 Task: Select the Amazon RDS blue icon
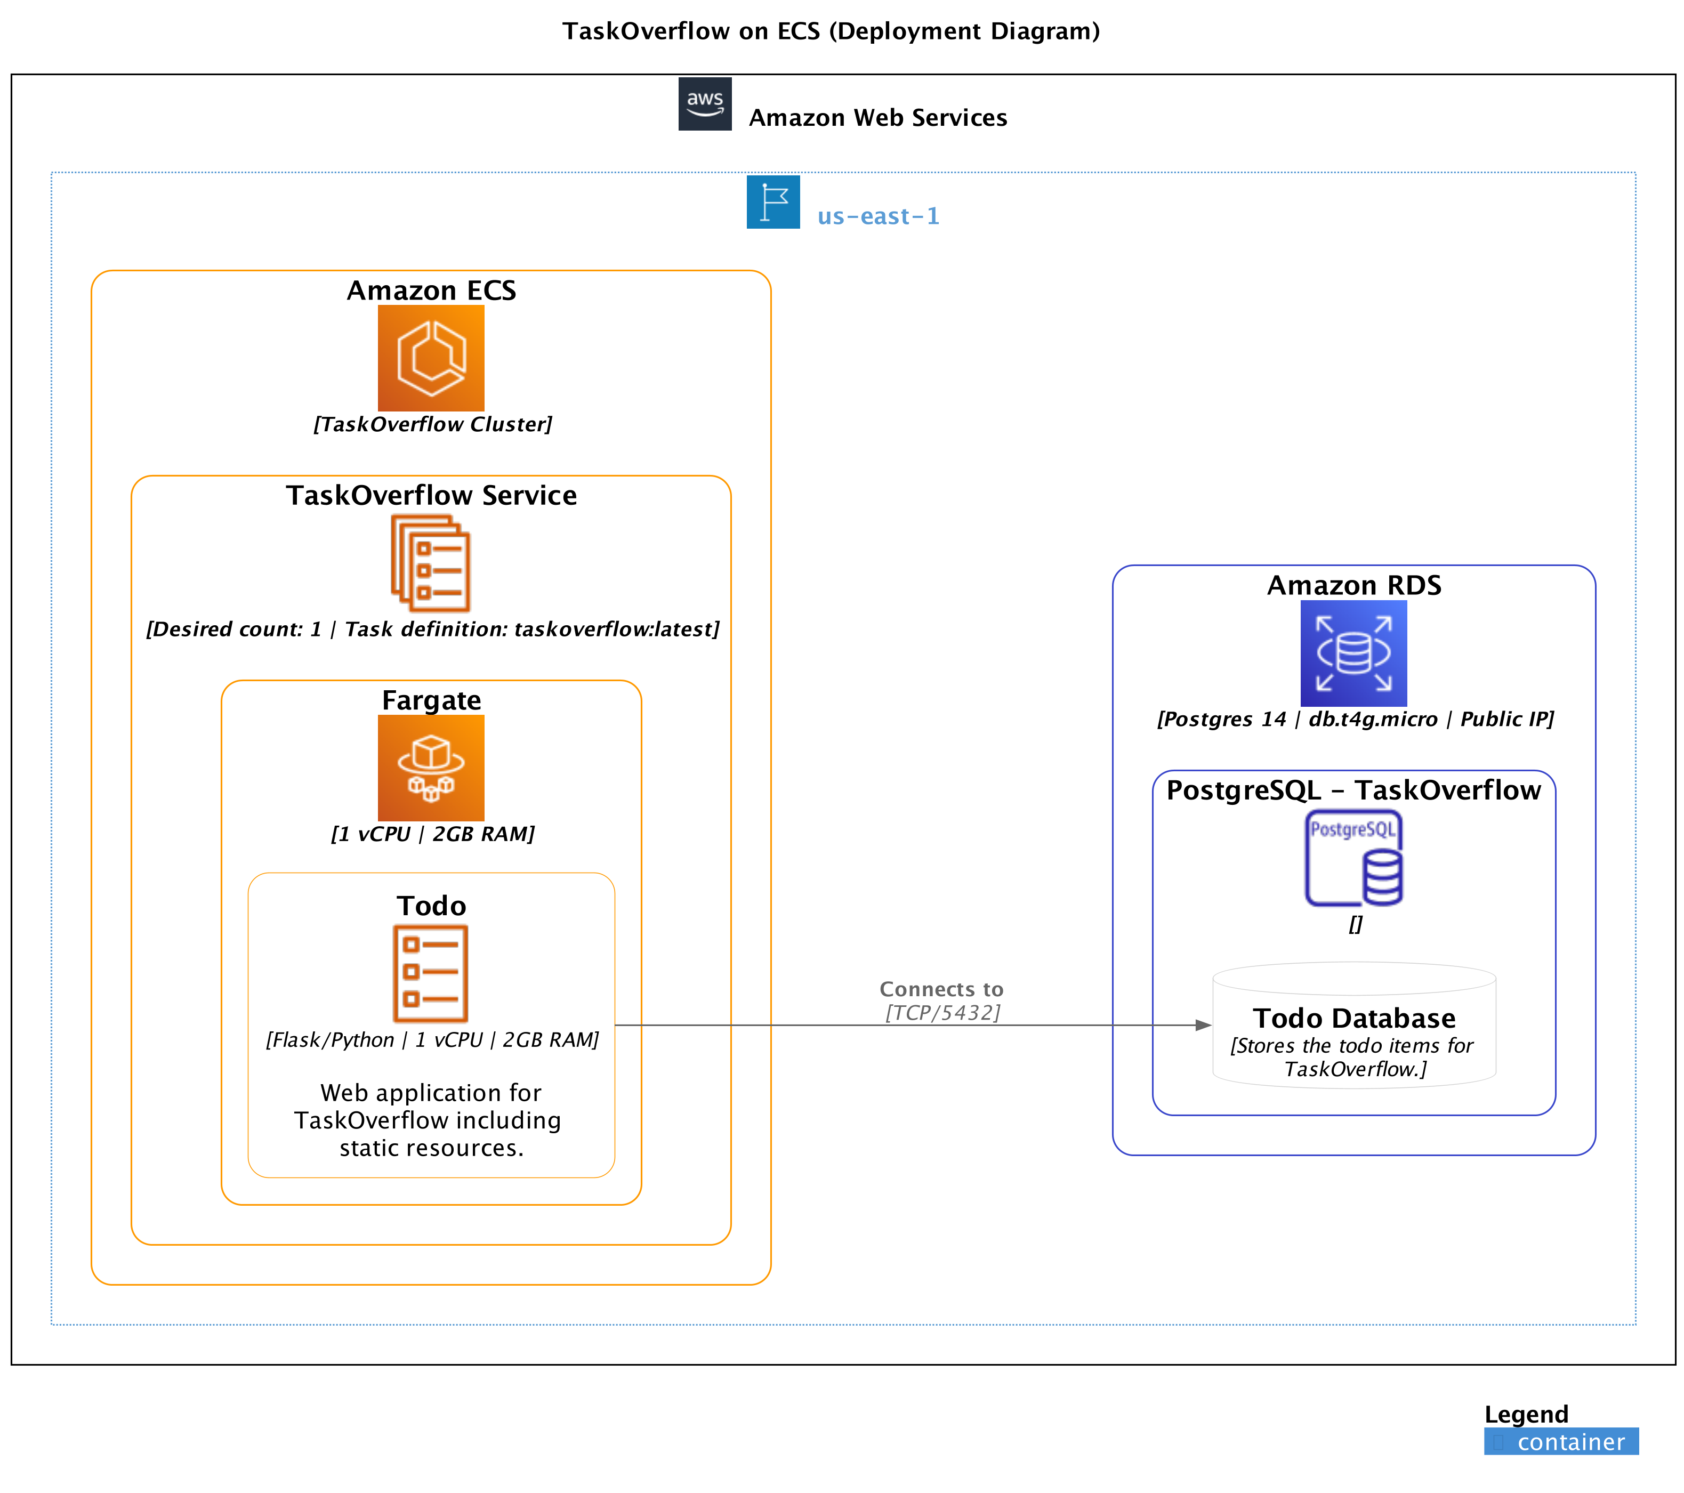point(1353,652)
